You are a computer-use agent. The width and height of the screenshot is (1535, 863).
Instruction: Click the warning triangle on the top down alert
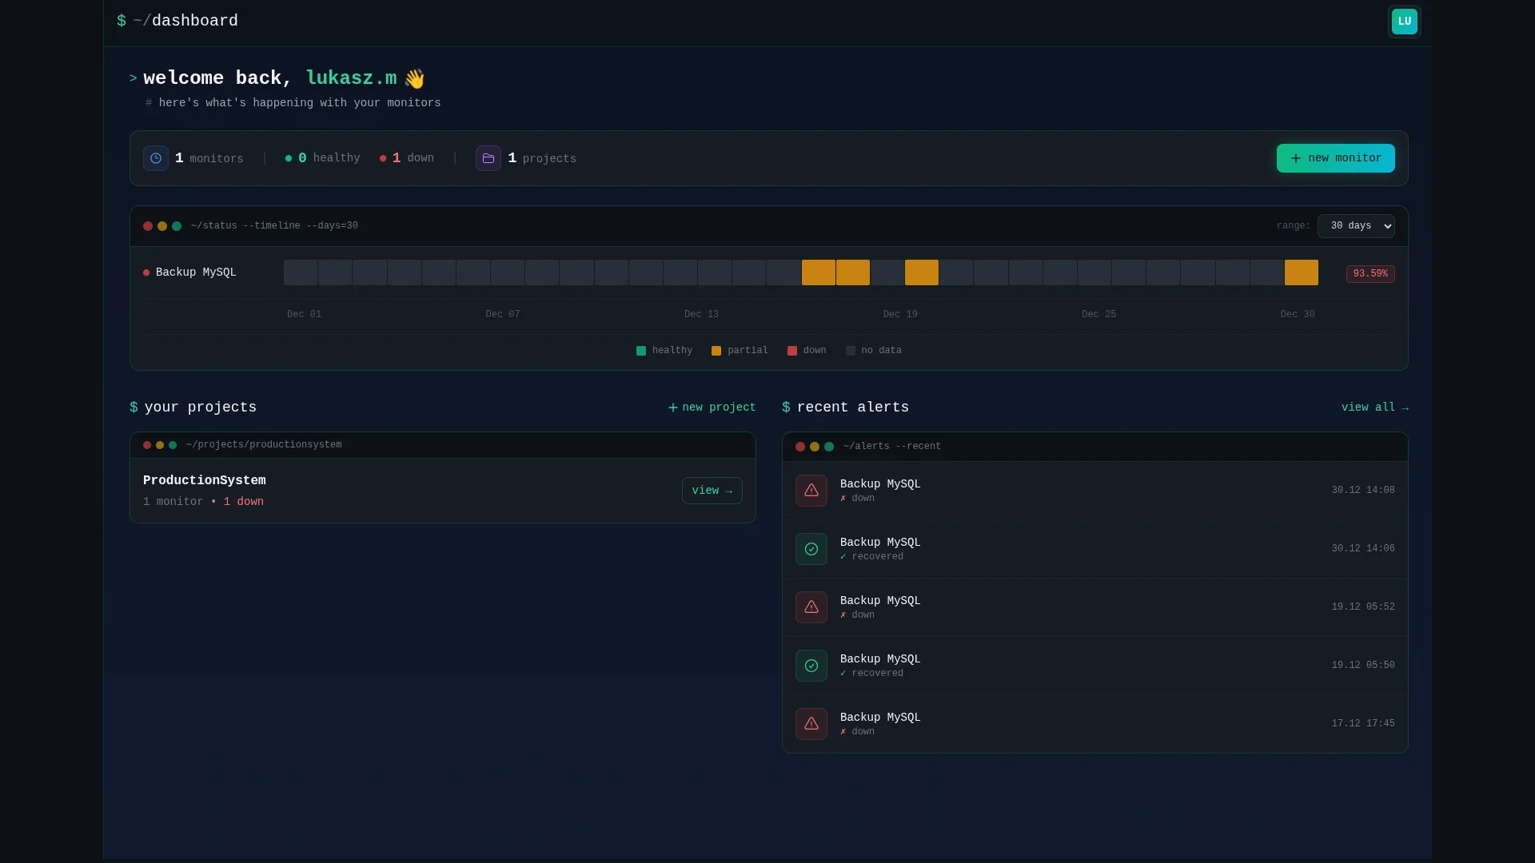pos(811,490)
